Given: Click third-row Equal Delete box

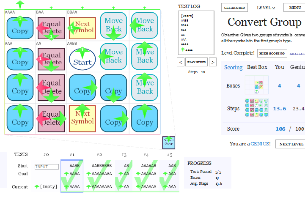Looking at the screenshot, I should tap(51, 88).
